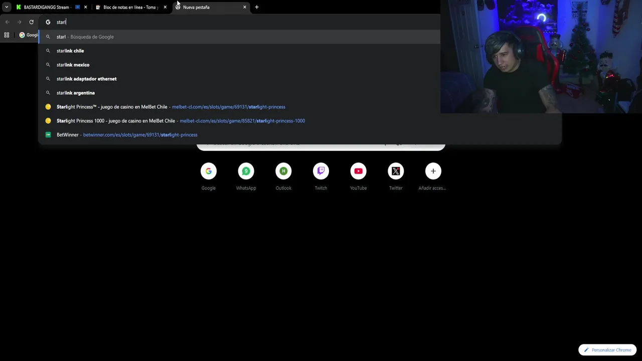Close the BASTARDIGANGG Stream tab
Image resolution: width=642 pixels, height=361 pixels.
coord(85,7)
